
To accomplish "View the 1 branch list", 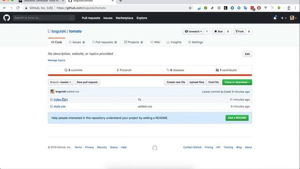I will [124, 70].
